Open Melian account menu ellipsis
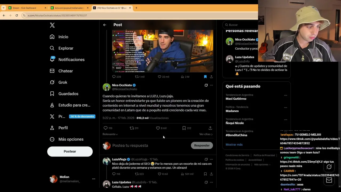The image size is (341, 192). (94, 179)
